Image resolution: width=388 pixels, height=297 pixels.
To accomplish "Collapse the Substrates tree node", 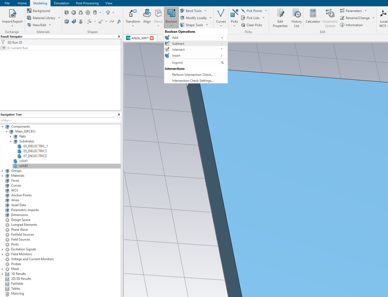I will [x=11, y=141].
